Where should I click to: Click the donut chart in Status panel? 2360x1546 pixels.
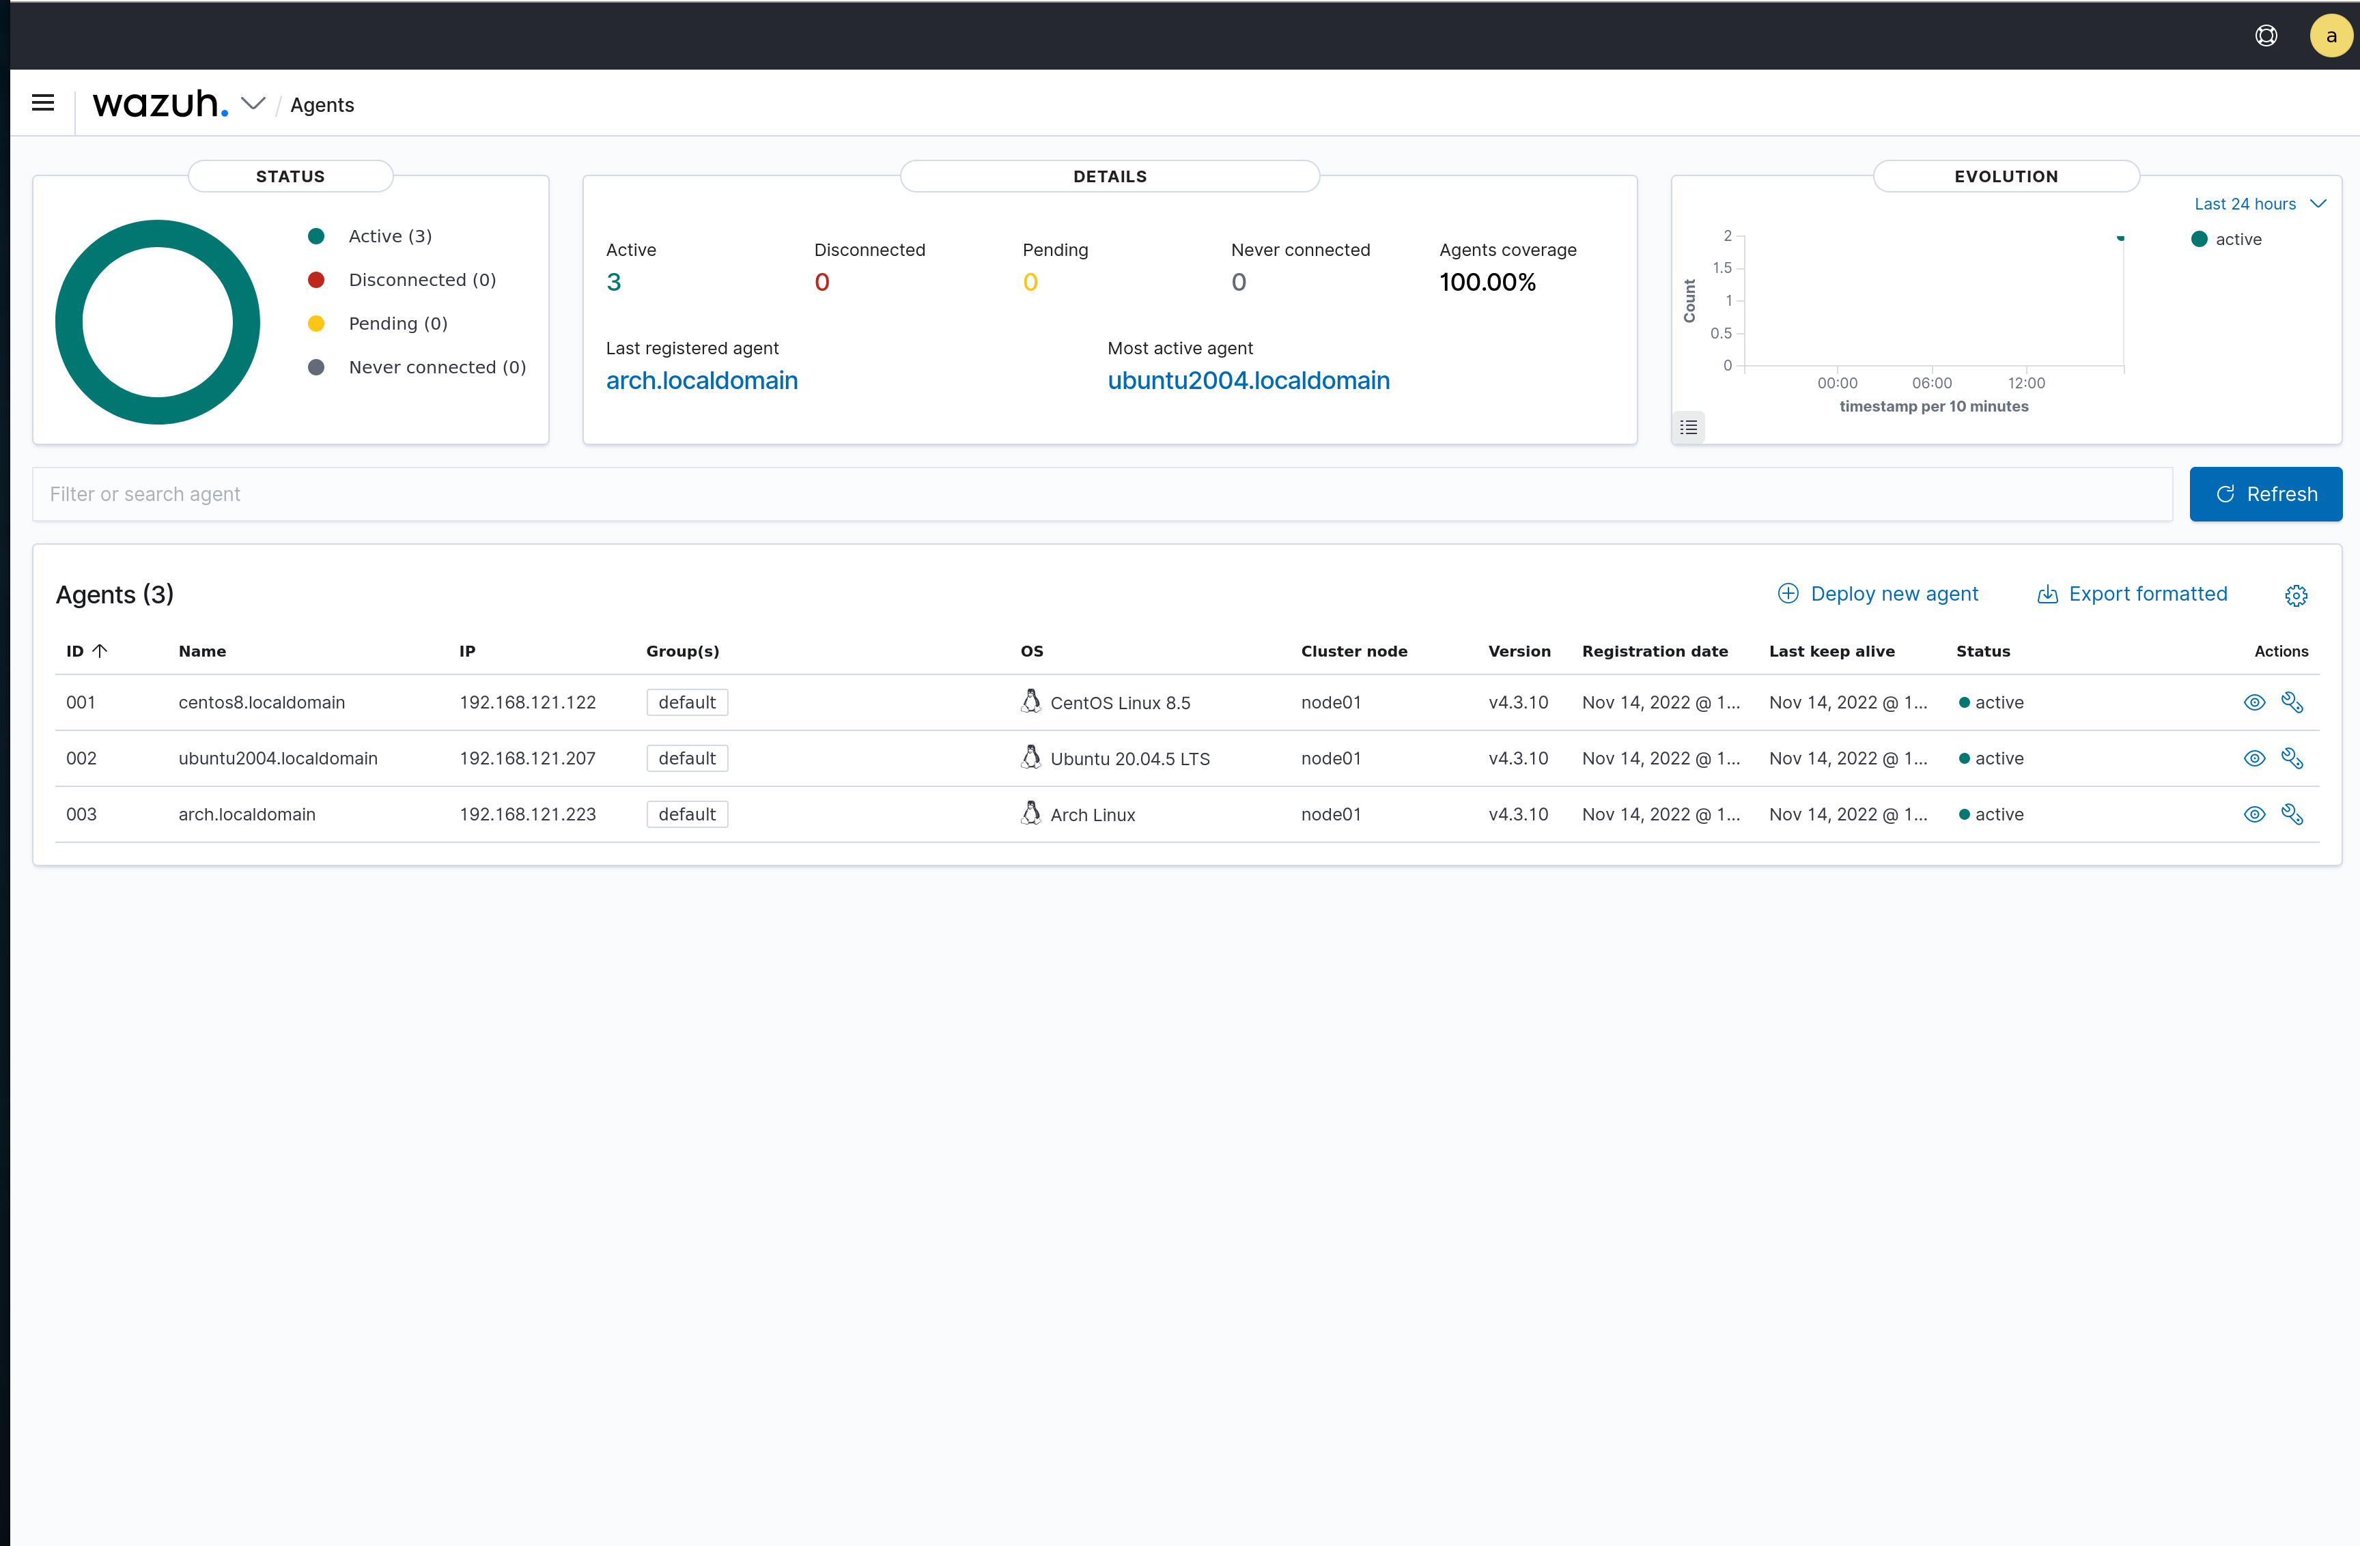tap(158, 322)
